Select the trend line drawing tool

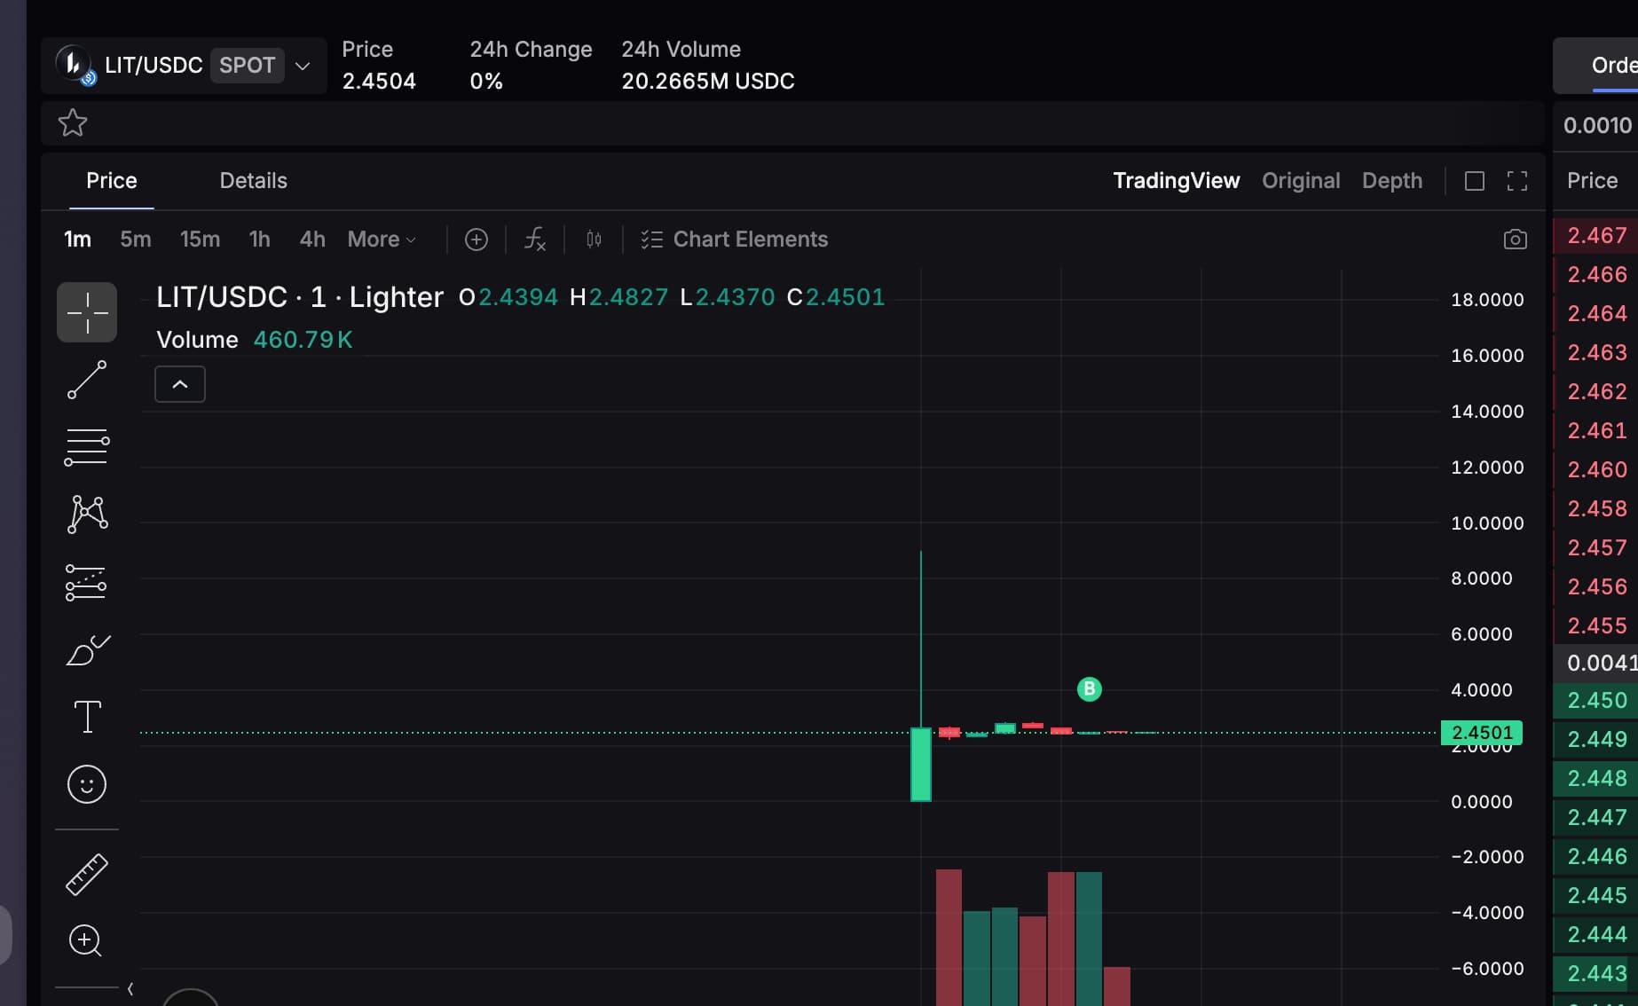[x=87, y=380]
